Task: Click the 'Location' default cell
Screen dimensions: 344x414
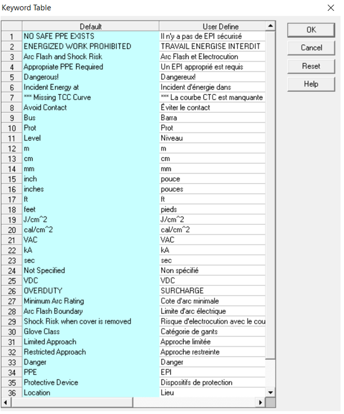Action: pos(91,393)
